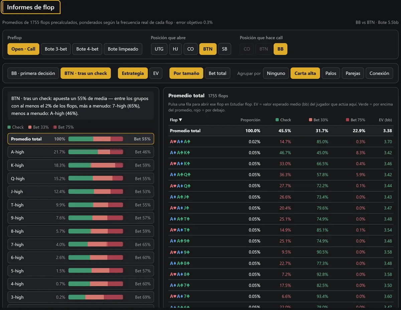Choose UTG as opening position
The image size is (401, 310).
coord(159,49)
